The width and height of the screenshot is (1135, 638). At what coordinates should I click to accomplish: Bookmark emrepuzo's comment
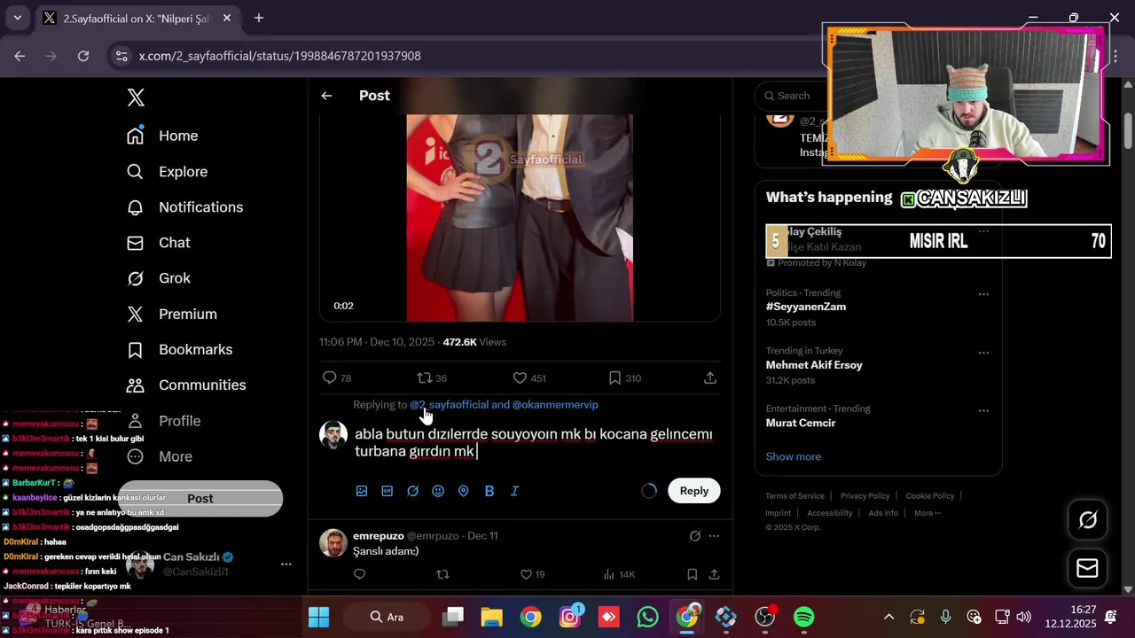click(692, 574)
